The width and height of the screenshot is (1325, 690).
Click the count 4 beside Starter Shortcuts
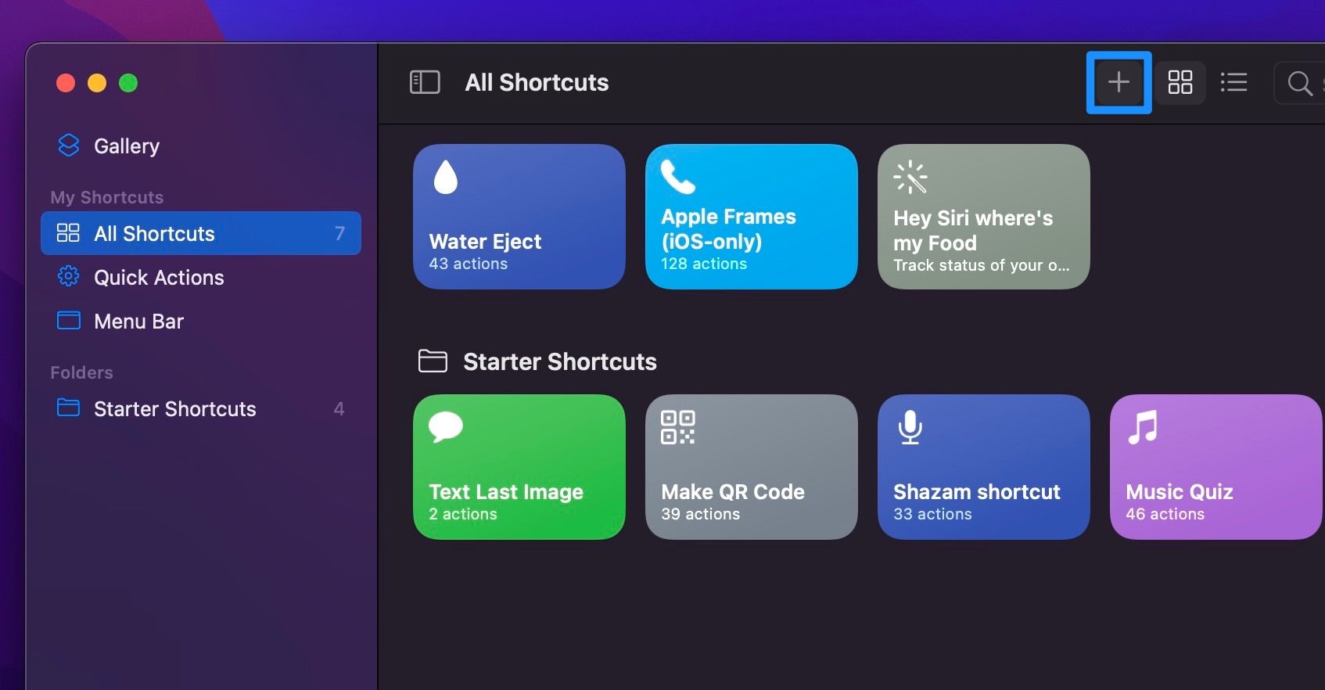tap(339, 408)
